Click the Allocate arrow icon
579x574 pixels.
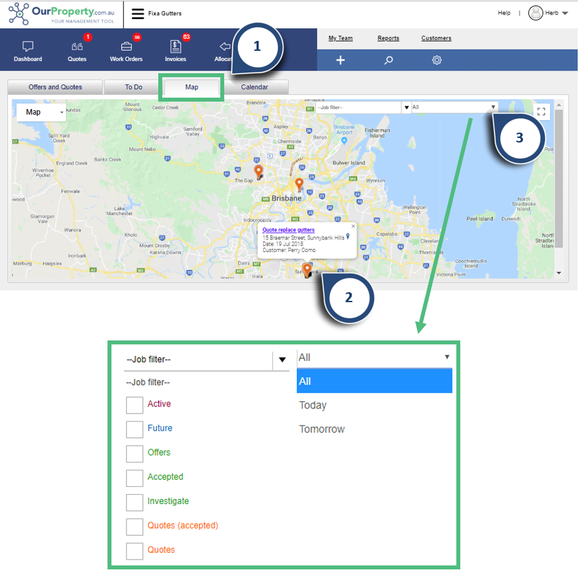[x=224, y=47]
